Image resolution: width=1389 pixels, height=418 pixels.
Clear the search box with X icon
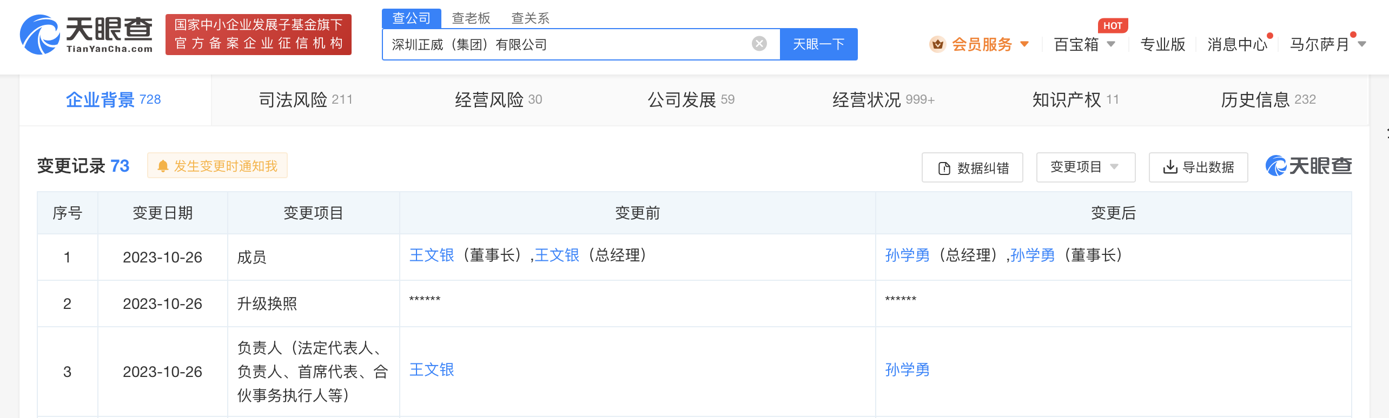[759, 44]
